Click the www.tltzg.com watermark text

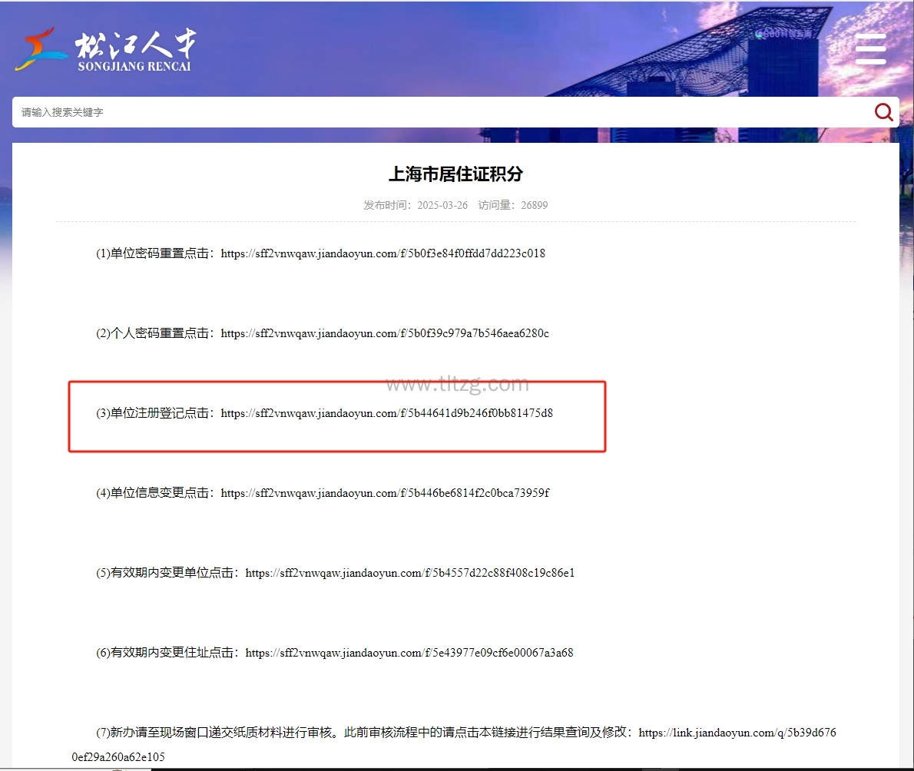point(457,383)
